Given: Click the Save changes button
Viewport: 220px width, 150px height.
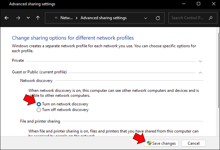Looking at the screenshot, I should 162,143.
